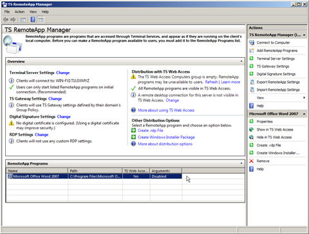This screenshot has height=234, width=309.
Task: Click the TS Gateway Settings green icon
Action: [x=252, y=66]
